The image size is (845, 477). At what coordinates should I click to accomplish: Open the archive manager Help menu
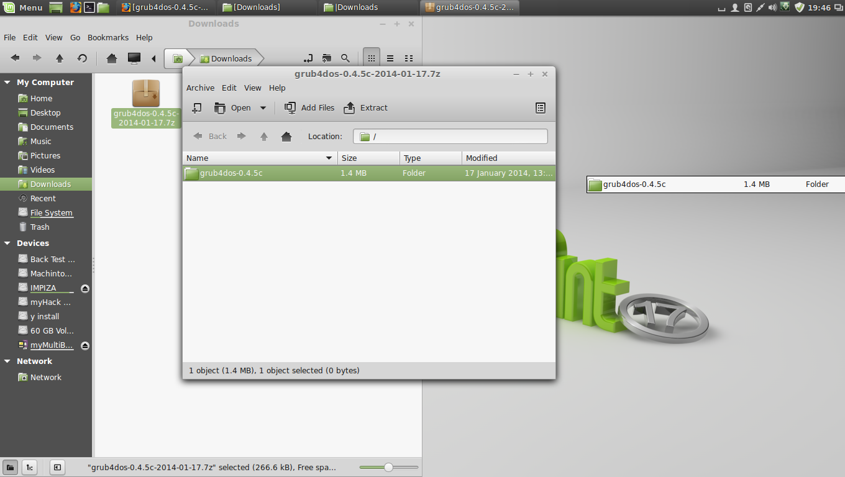click(x=277, y=88)
